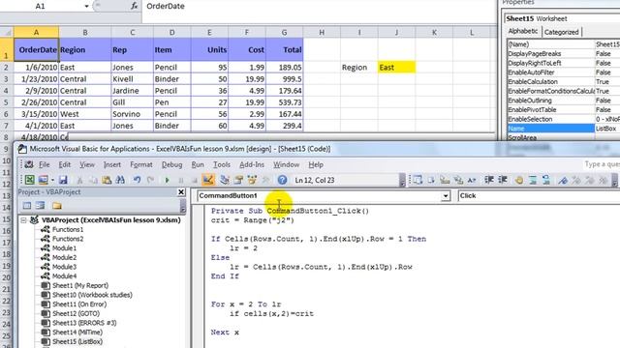Click the Outdent icon in the Edit toolbar
The image size is (620, 348).
pos(503,180)
